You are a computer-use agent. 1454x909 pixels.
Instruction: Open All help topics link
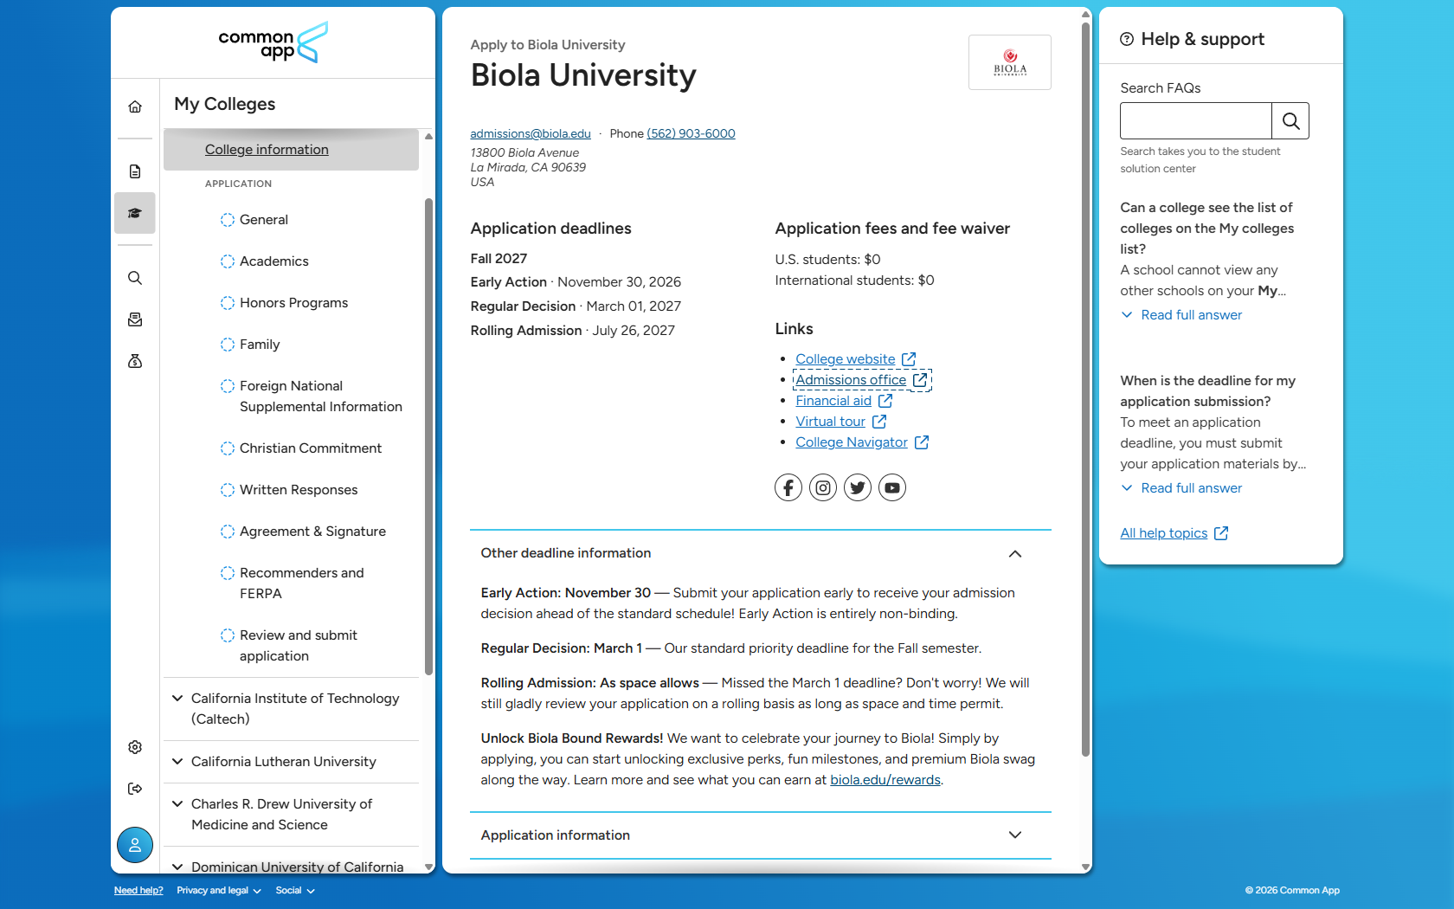1174,533
